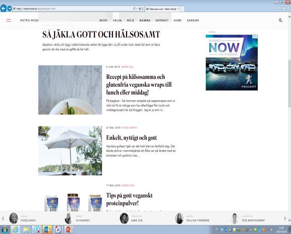
Task: Open the MODE menu section
Action: (x=104, y=21)
